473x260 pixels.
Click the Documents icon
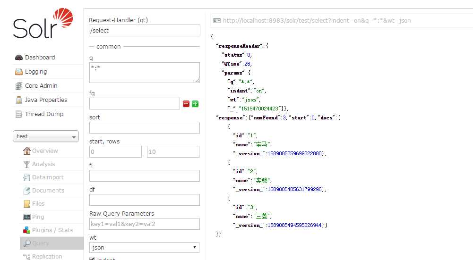[x=27, y=191]
